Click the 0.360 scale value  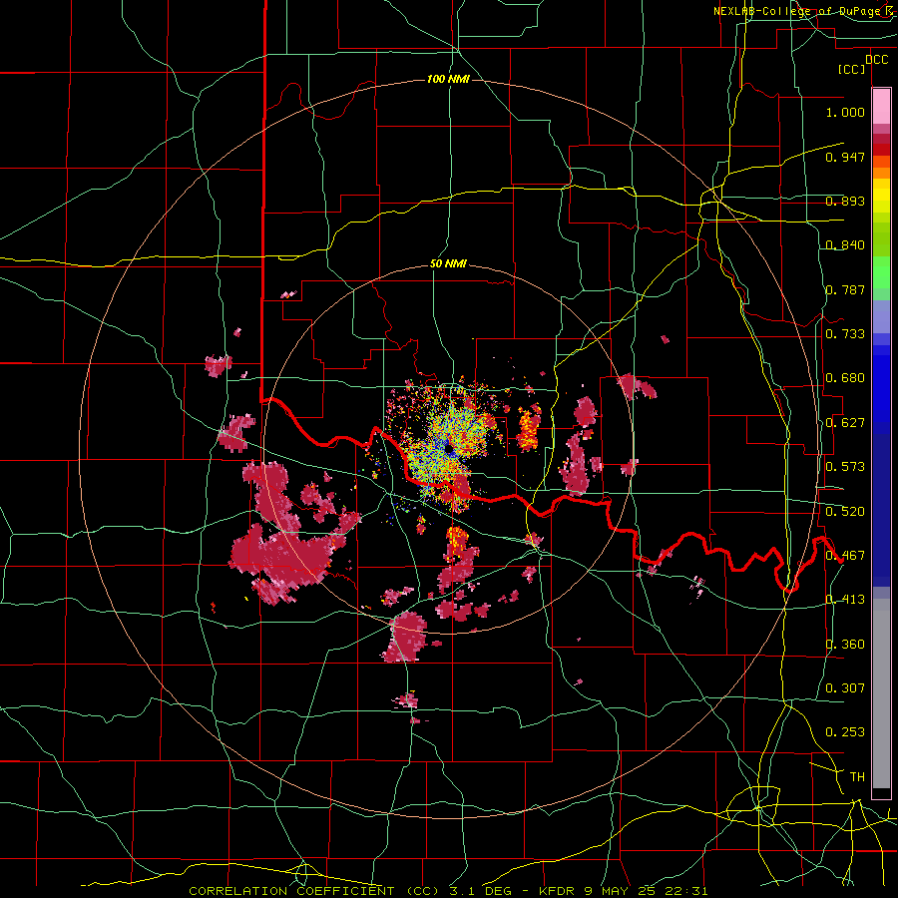pyautogui.click(x=845, y=645)
